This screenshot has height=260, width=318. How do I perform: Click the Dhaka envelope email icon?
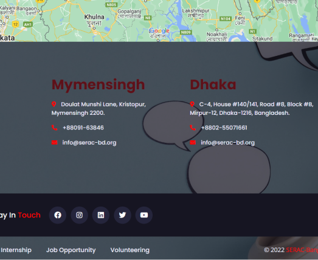(x=193, y=143)
